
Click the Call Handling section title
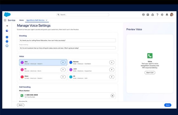pos(25,87)
